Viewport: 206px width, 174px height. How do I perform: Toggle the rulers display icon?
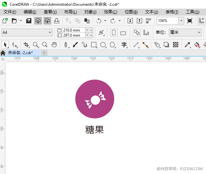(x=202, y=21)
